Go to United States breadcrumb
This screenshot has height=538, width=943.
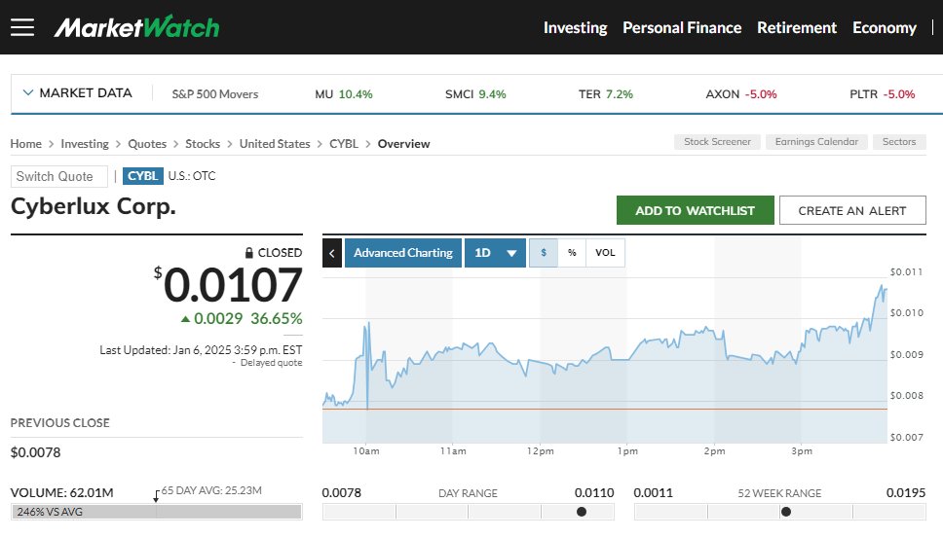point(275,144)
